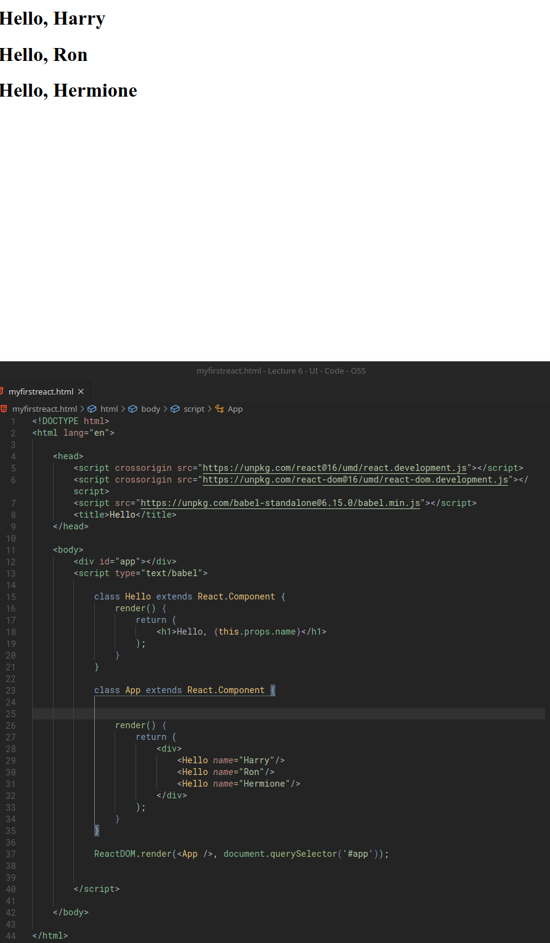Click the closing '</script>' tag on line 40
This screenshot has width=550, height=943.
(x=97, y=889)
